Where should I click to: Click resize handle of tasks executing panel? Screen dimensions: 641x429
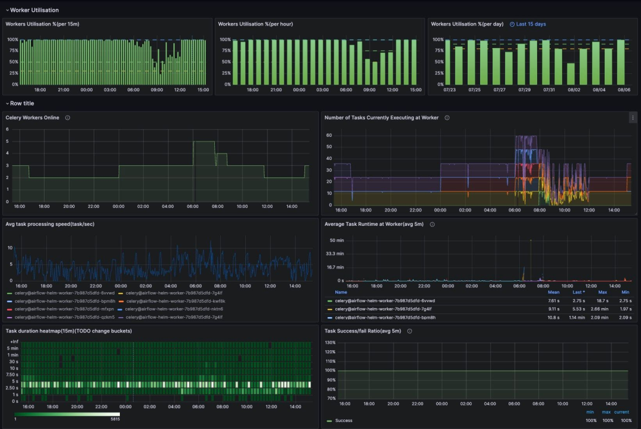(x=635, y=213)
